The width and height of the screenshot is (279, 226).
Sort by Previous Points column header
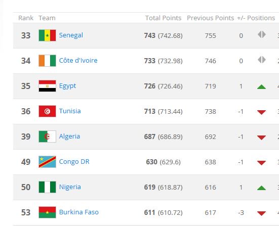coord(210,18)
